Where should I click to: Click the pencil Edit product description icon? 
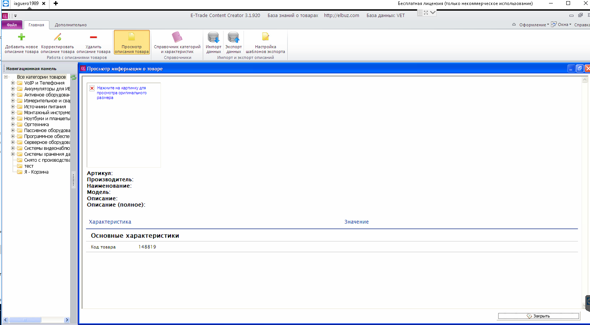click(x=58, y=37)
